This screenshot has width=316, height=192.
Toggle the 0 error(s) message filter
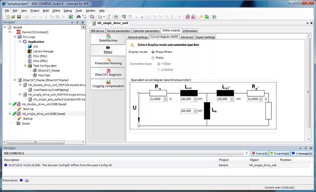[260, 153]
